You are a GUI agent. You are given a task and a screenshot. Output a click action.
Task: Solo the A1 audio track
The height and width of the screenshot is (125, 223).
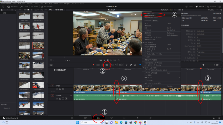click(x=63, y=99)
